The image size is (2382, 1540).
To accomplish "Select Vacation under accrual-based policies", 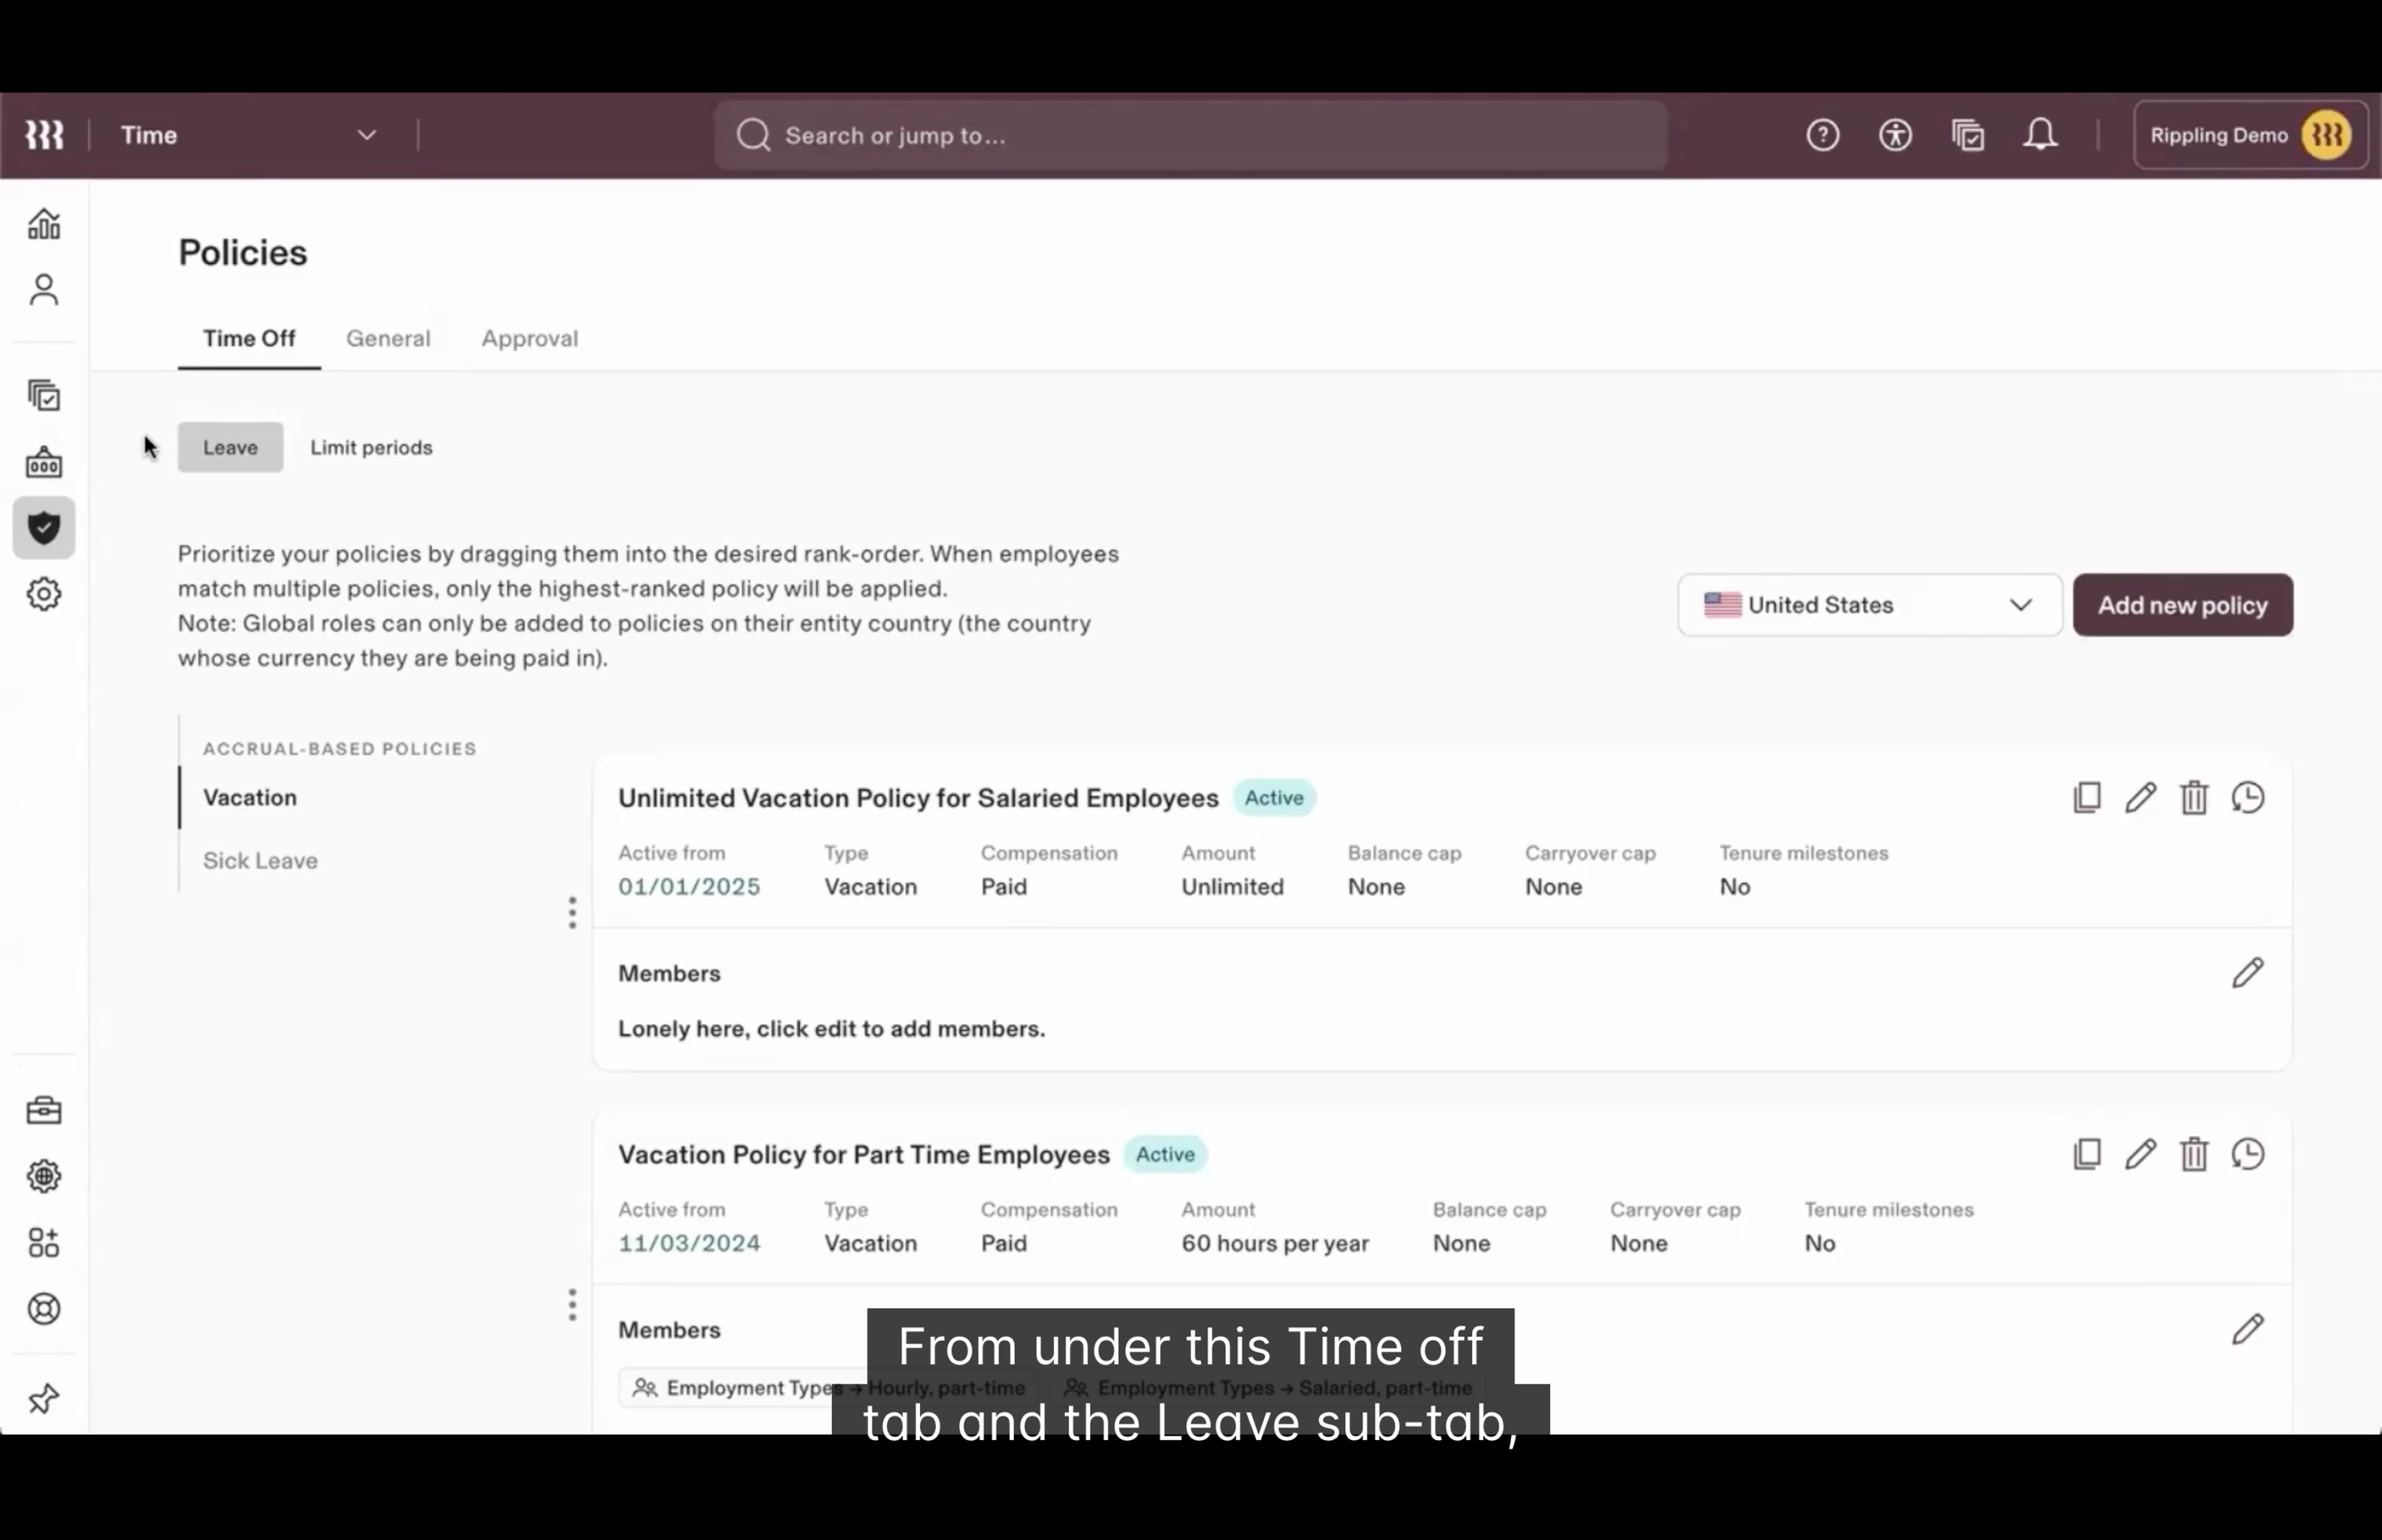I will [x=250, y=798].
